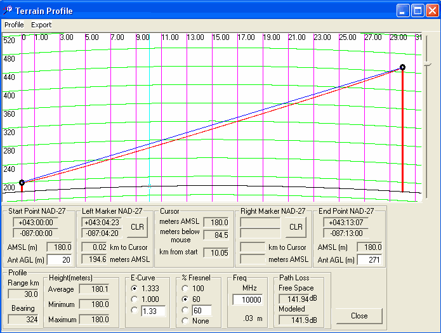Image resolution: width=441 pixels, height=333 pixels.
Task: Close window with the red X button
Action: 432,11
